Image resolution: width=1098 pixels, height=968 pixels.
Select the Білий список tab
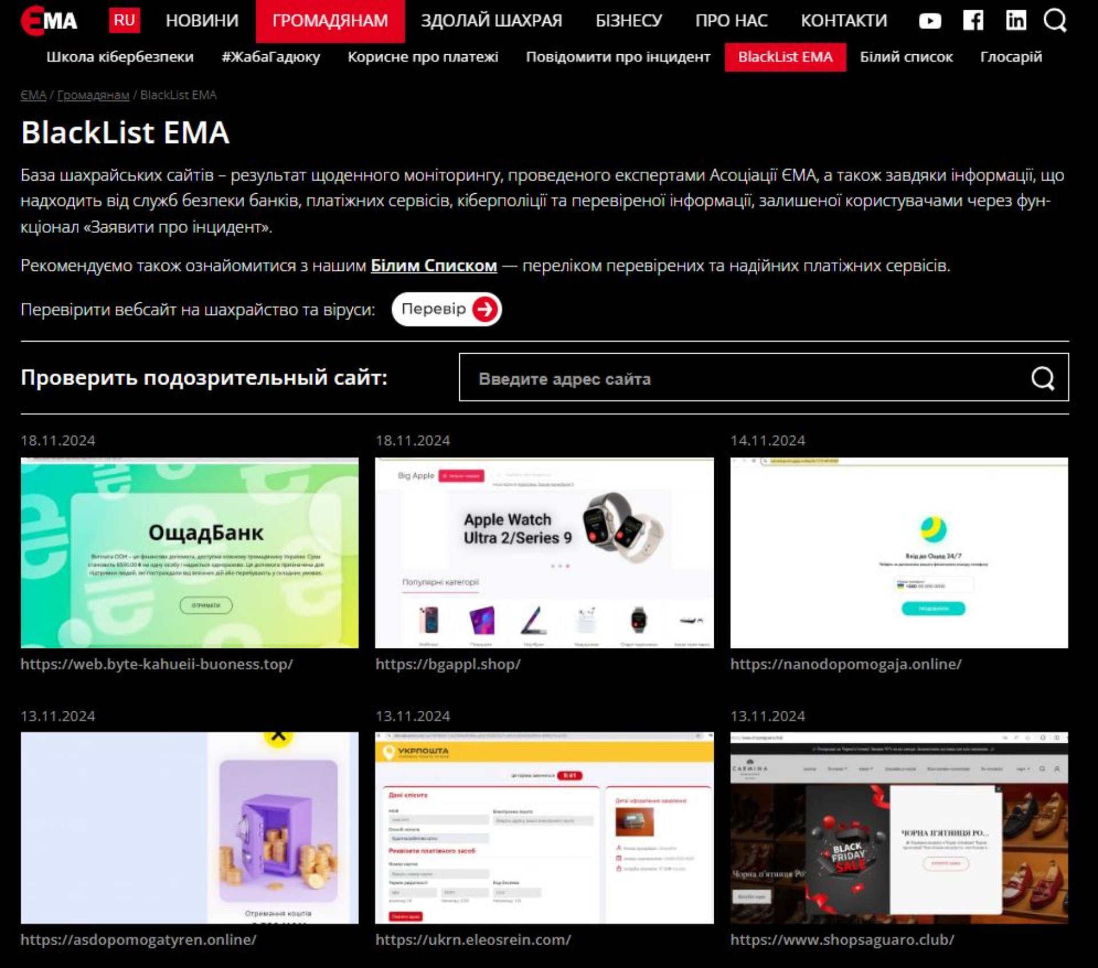pos(906,57)
